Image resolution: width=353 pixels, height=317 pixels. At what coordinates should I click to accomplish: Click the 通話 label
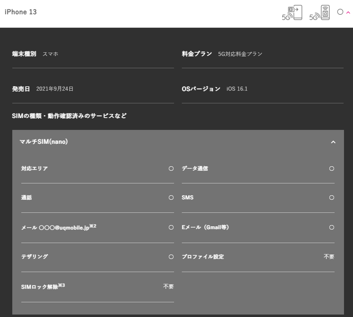pos(27,198)
